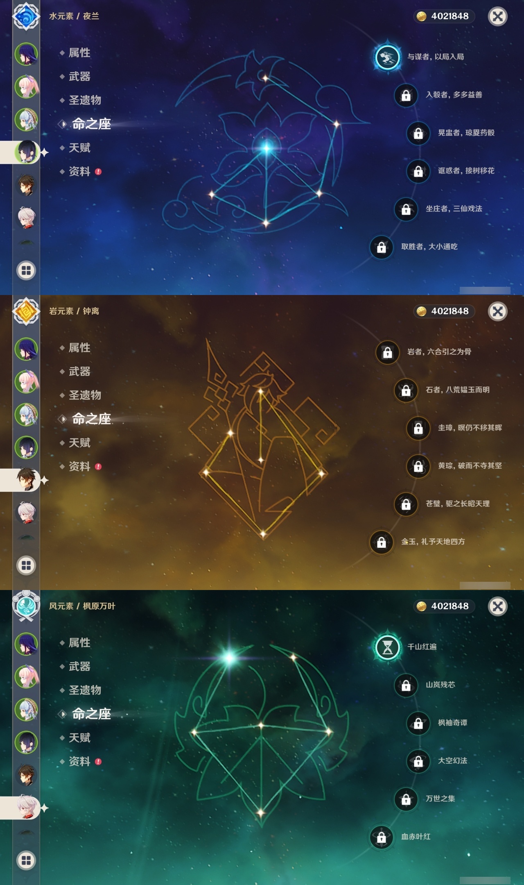
Task: Click the Geo element emblem beside 钟离
Action: (26, 311)
